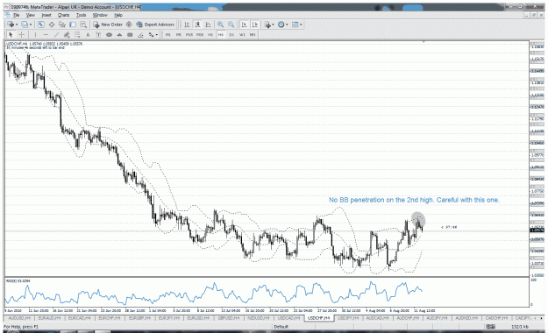
Task: Click the connection status bars indicator
Action: click(x=491, y=327)
